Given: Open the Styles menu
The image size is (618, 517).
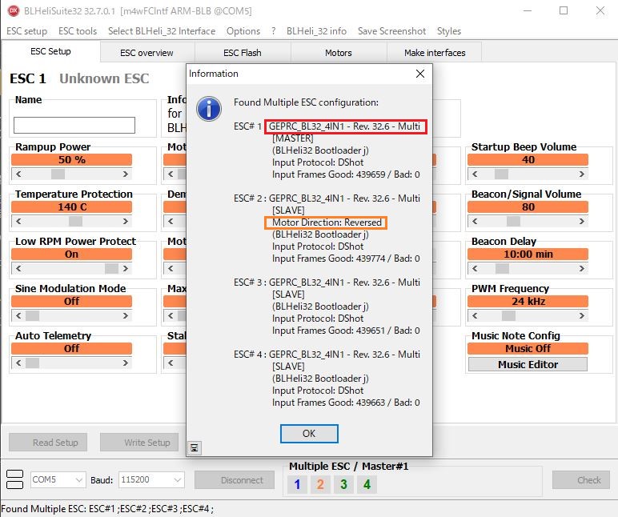Looking at the screenshot, I should tap(449, 31).
